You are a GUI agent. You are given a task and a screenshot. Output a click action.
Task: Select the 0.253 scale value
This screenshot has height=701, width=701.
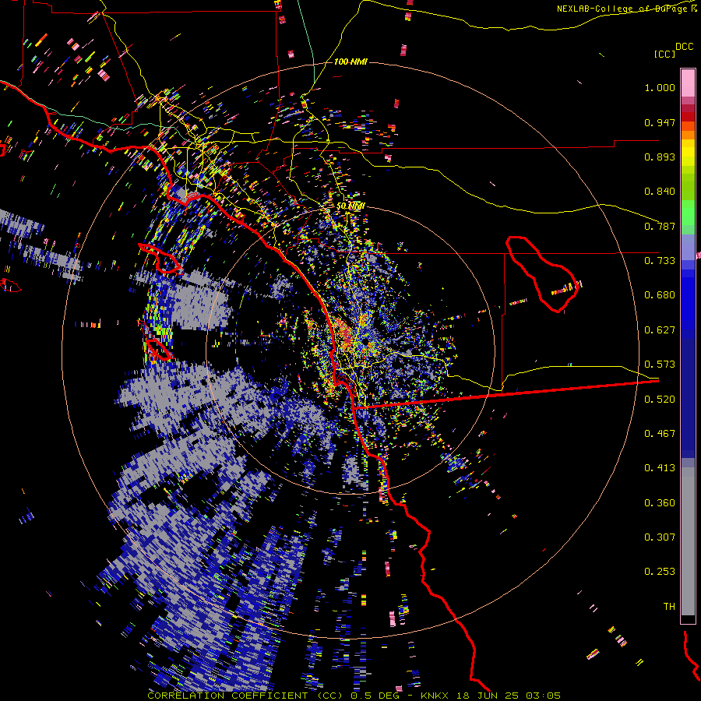(660, 572)
